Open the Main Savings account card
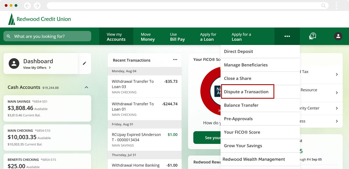This screenshot has width=349, height=169. (x=47, y=108)
